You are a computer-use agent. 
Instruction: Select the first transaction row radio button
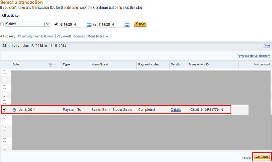(x=4, y=72)
